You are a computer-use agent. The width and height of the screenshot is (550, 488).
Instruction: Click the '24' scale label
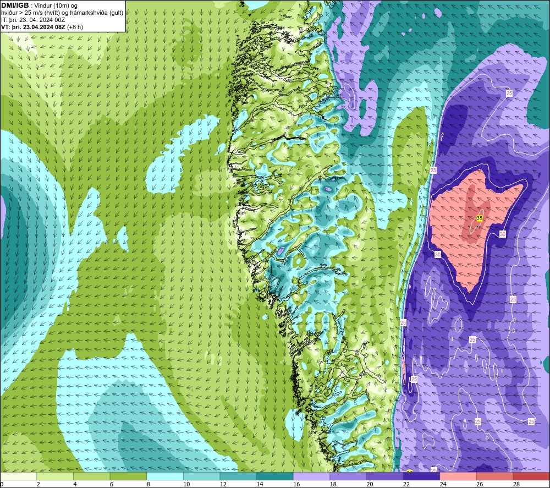coord(443,484)
